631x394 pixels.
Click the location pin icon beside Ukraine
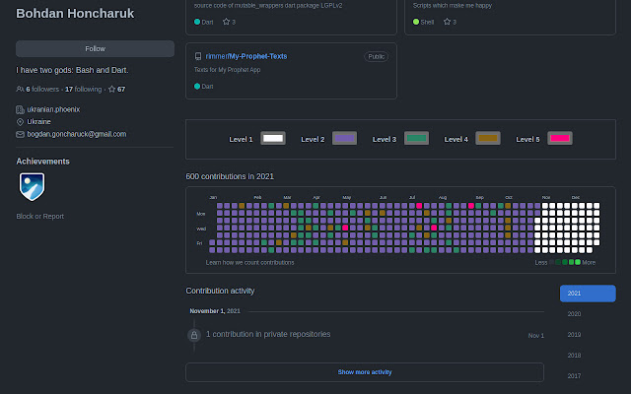[21, 121]
